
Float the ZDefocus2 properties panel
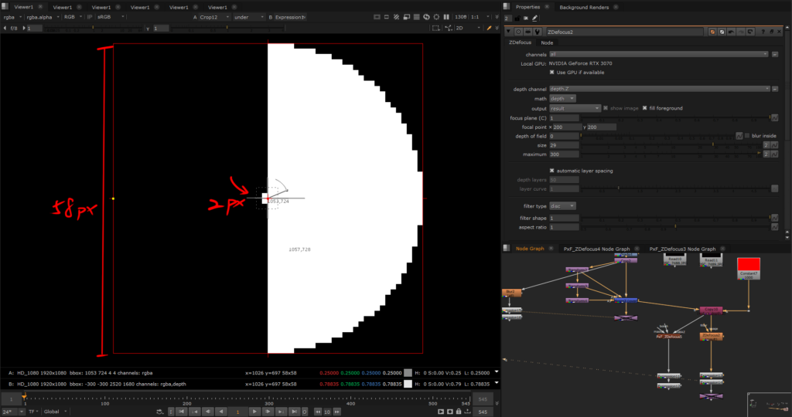pyautogui.click(x=772, y=32)
